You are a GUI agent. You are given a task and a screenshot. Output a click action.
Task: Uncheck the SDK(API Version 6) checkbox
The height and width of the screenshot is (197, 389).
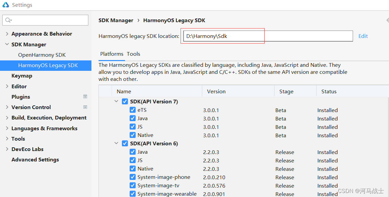(x=125, y=143)
